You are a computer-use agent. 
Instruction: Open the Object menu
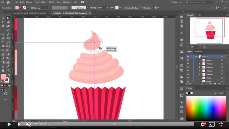click(x=29, y=2)
